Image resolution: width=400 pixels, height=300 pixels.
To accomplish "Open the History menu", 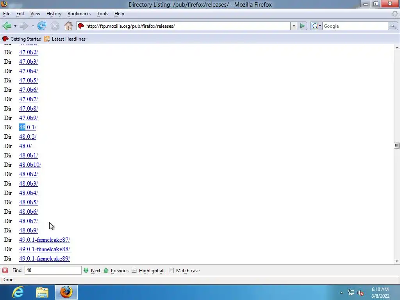I will pyautogui.click(x=54, y=14).
